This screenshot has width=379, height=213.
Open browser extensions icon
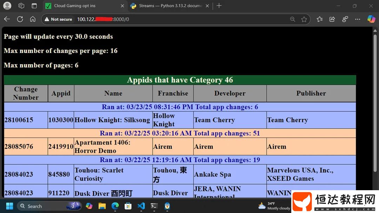click(x=345, y=19)
